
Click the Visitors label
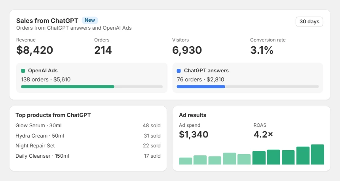pyautogui.click(x=180, y=40)
